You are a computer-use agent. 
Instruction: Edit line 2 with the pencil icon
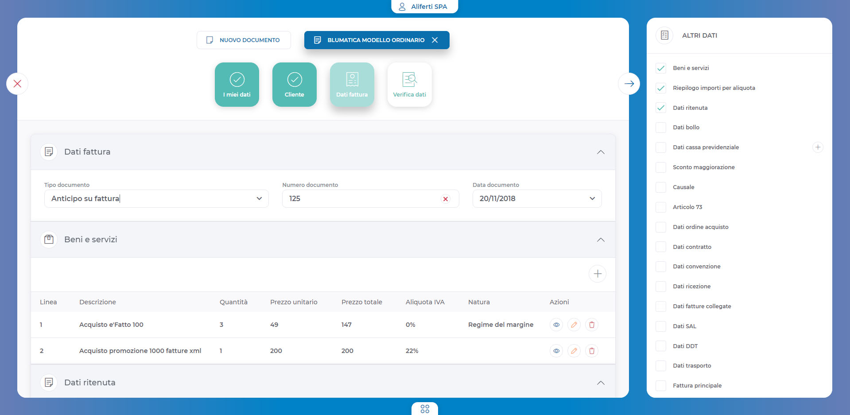click(x=574, y=351)
